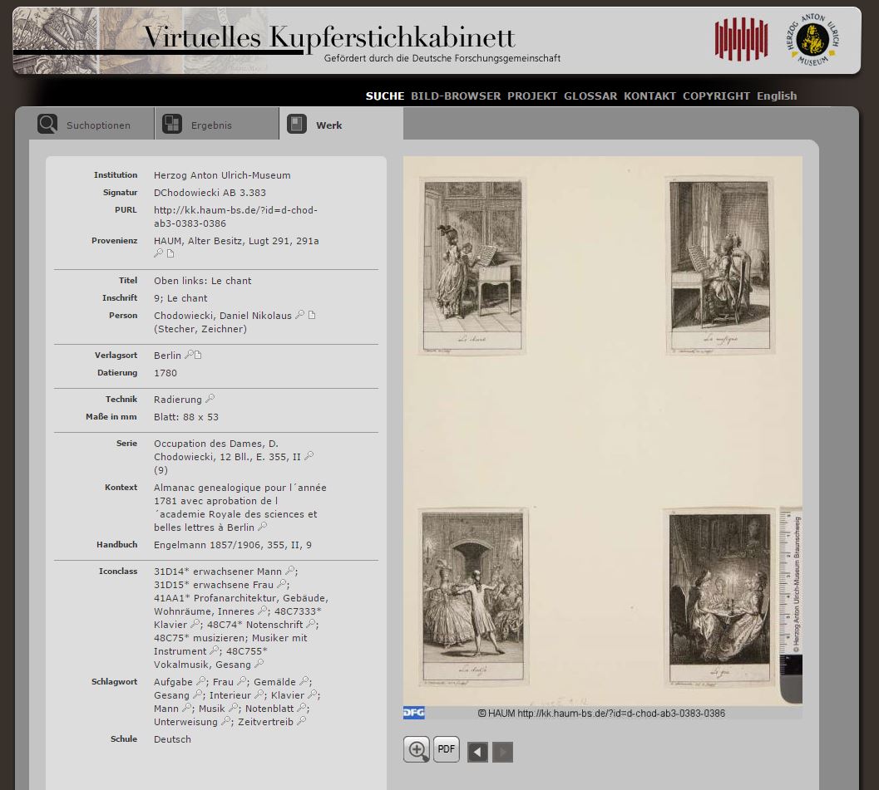Select the Werk tab

click(x=342, y=124)
